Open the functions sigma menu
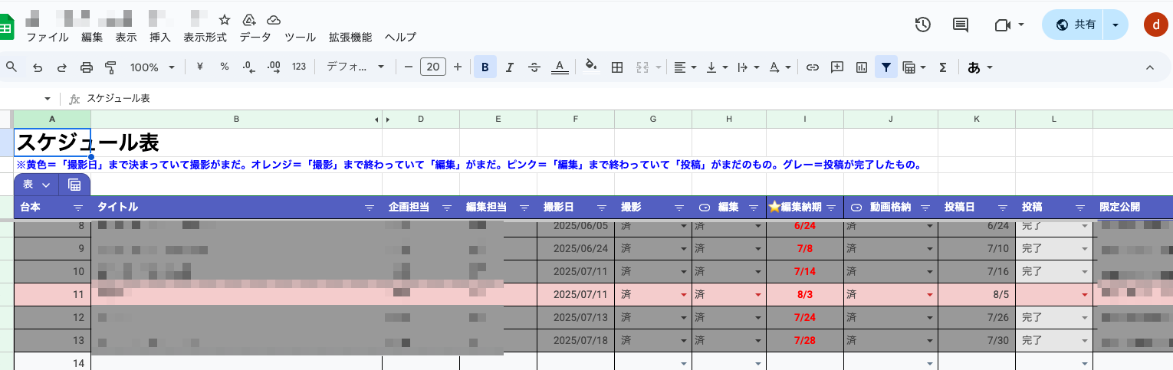 point(943,67)
